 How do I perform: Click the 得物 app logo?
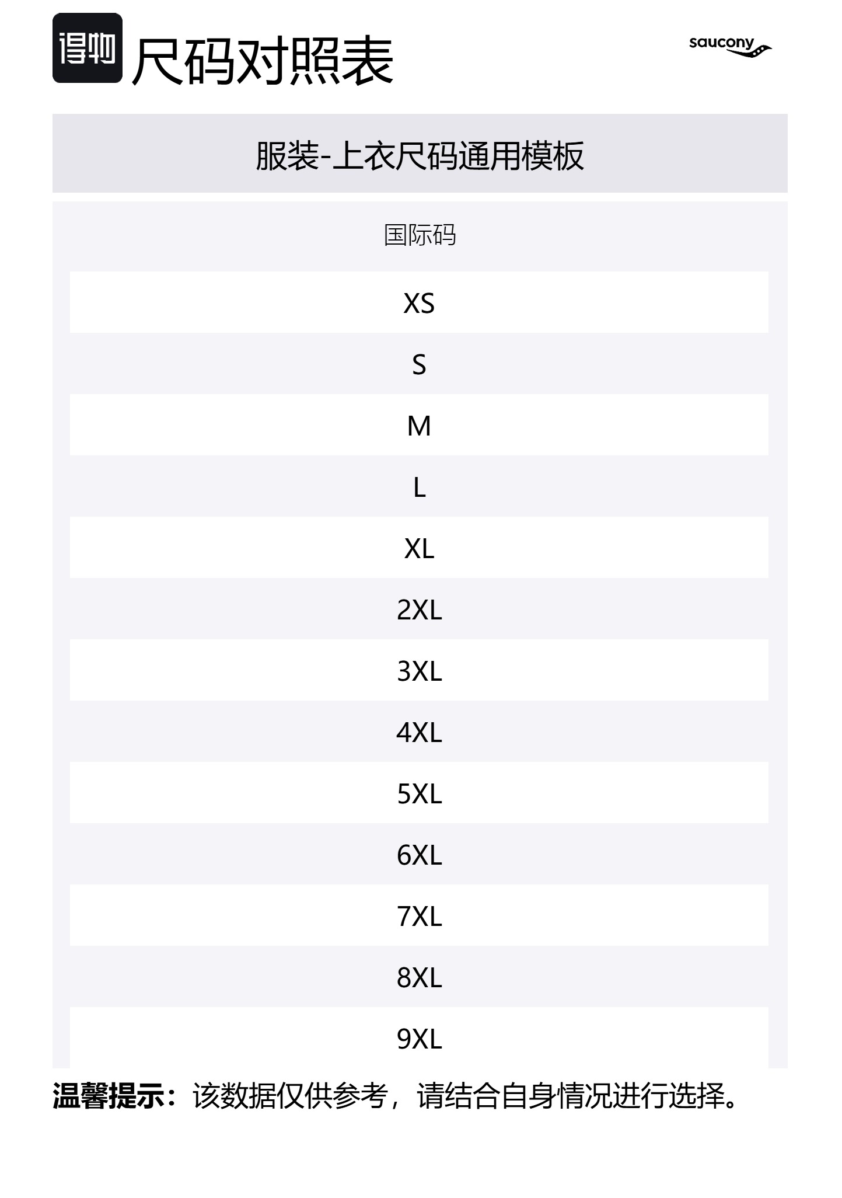pos(87,48)
